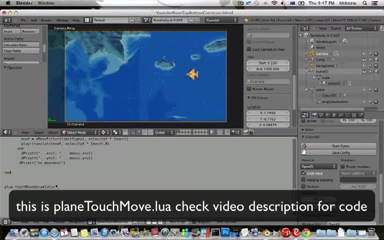Expand the Bake panel
Viewport: 384px width, 240px height.
click(303, 129)
